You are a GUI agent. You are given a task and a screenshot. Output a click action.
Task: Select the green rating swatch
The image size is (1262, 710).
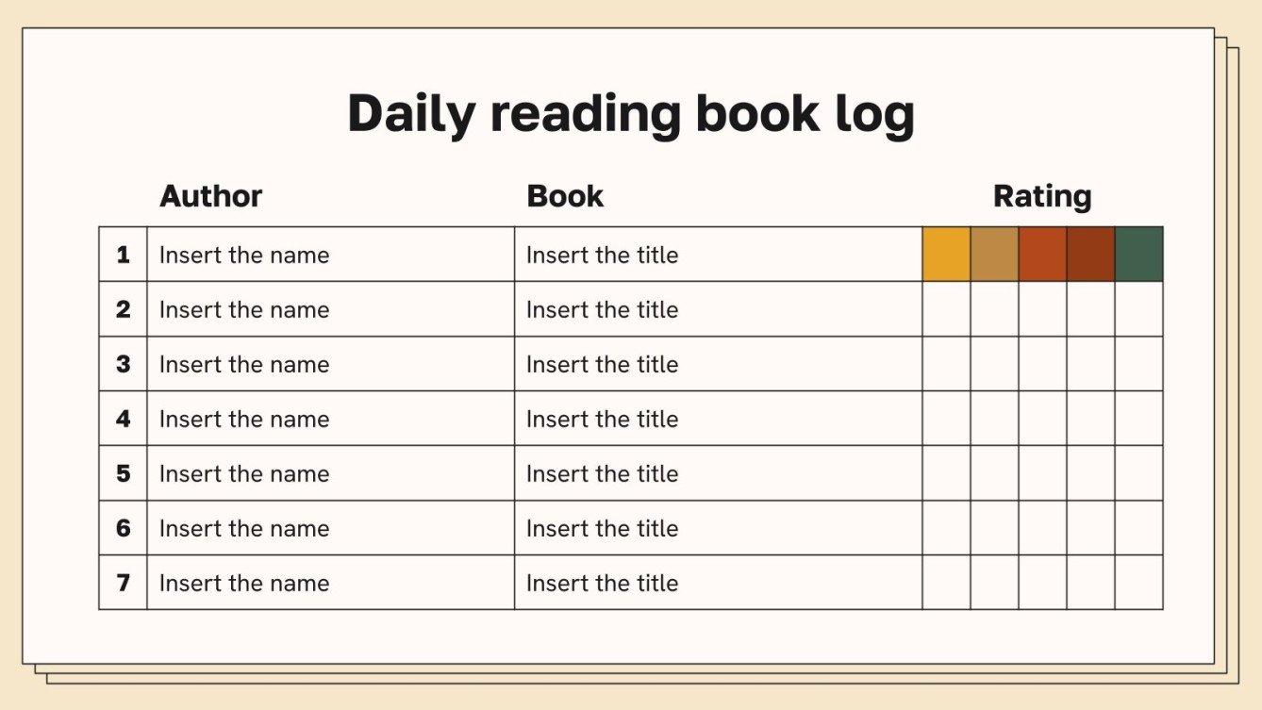pos(1138,255)
